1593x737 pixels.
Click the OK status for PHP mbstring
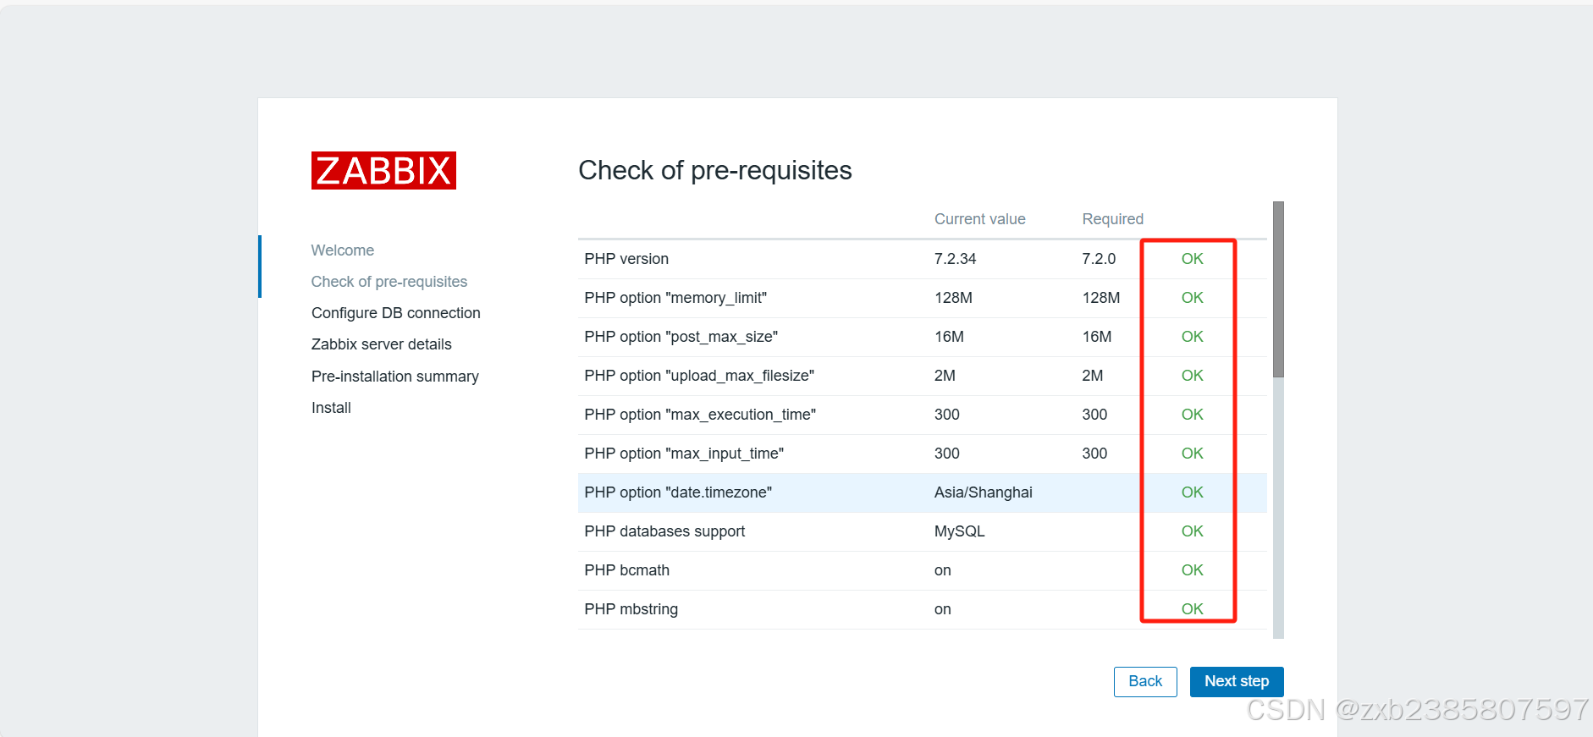pos(1190,608)
